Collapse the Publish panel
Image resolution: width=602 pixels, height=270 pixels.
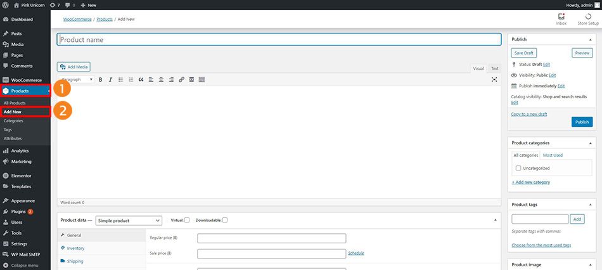click(591, 39)
